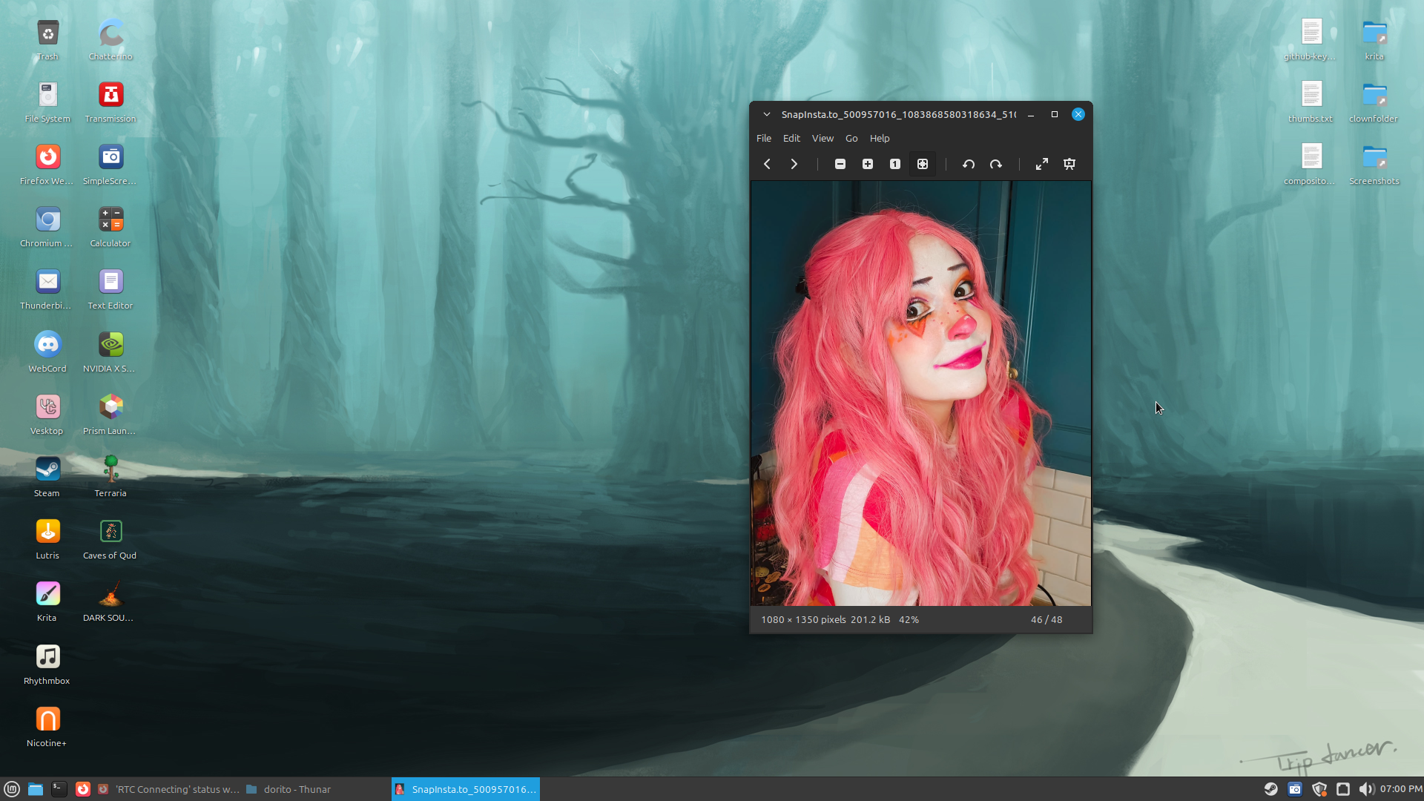Launch WebCord desktop icon

pyautogui.click(x=47, y=352)
